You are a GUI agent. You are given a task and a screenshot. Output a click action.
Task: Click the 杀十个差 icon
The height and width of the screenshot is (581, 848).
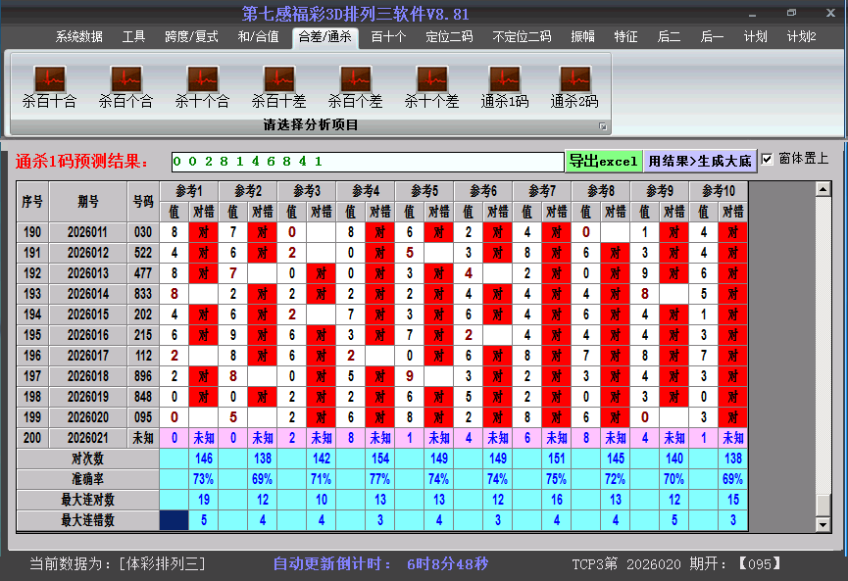[x=431, y=79]
